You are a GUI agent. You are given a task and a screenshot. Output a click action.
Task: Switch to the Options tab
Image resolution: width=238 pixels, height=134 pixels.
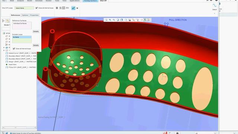(25, 15)
